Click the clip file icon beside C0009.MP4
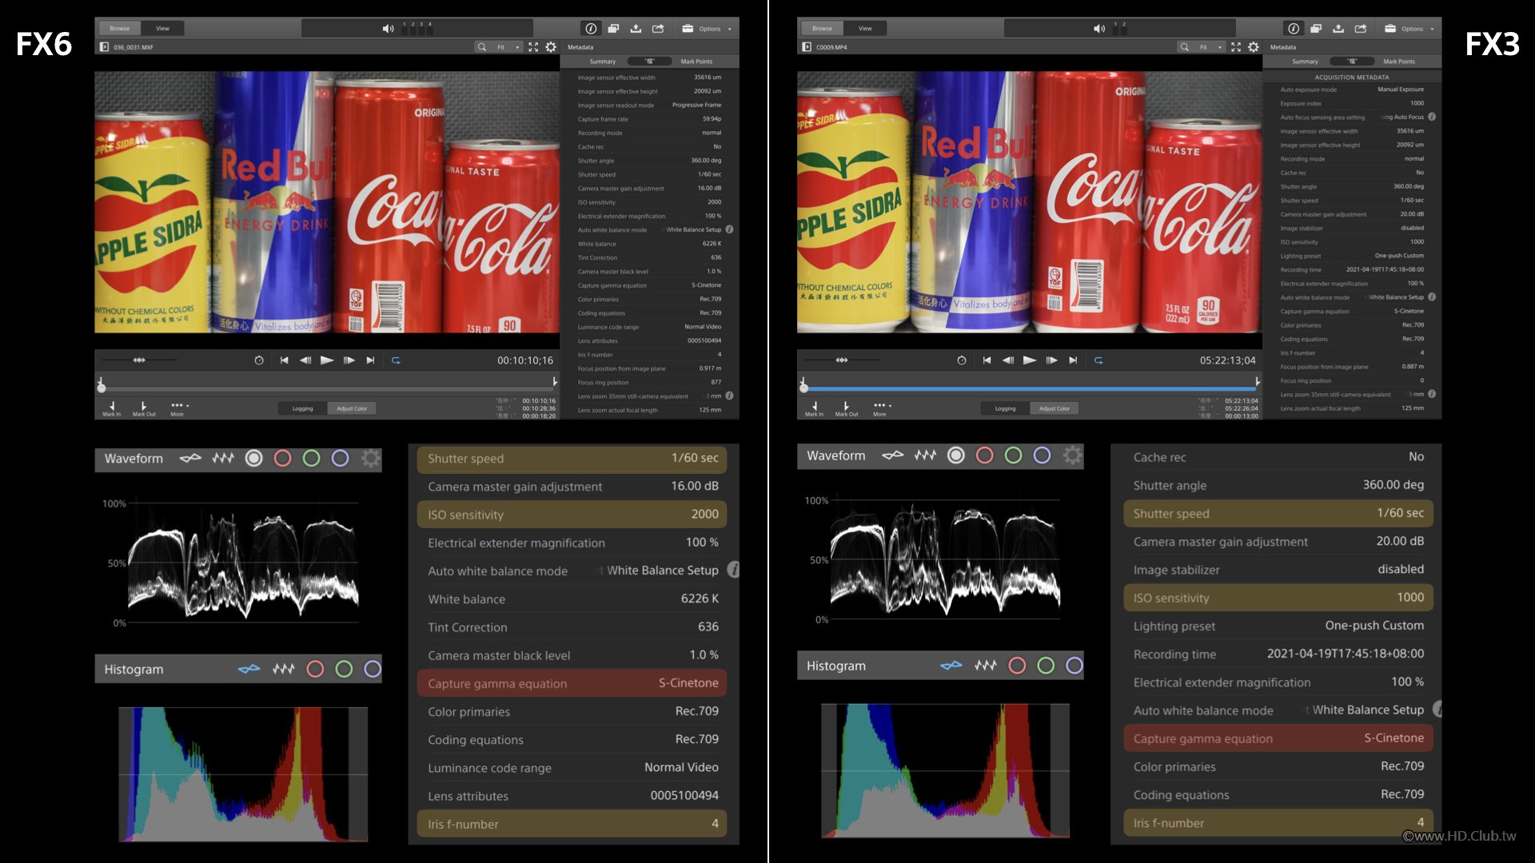1535x863 pixels. click(x=807, y=47)
